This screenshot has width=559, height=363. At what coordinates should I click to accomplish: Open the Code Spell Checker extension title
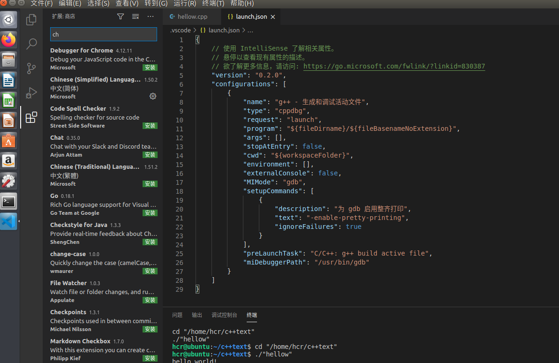pos(78,108)
